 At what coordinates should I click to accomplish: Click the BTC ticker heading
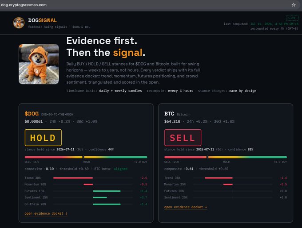click(x=169, y=114)
